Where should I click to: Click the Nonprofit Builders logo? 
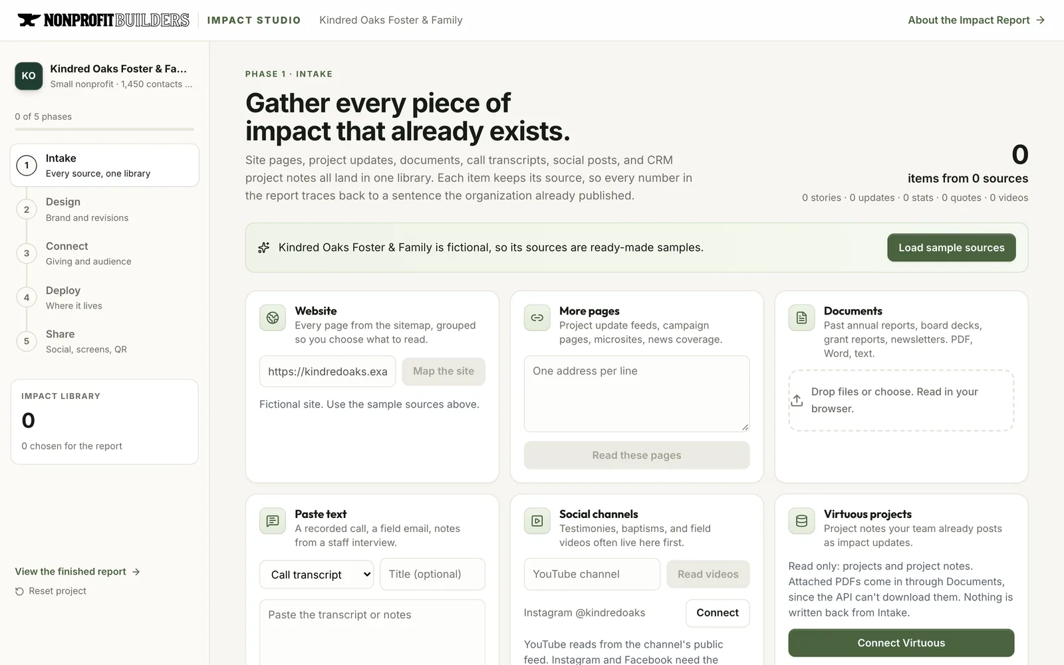point(103,20)
